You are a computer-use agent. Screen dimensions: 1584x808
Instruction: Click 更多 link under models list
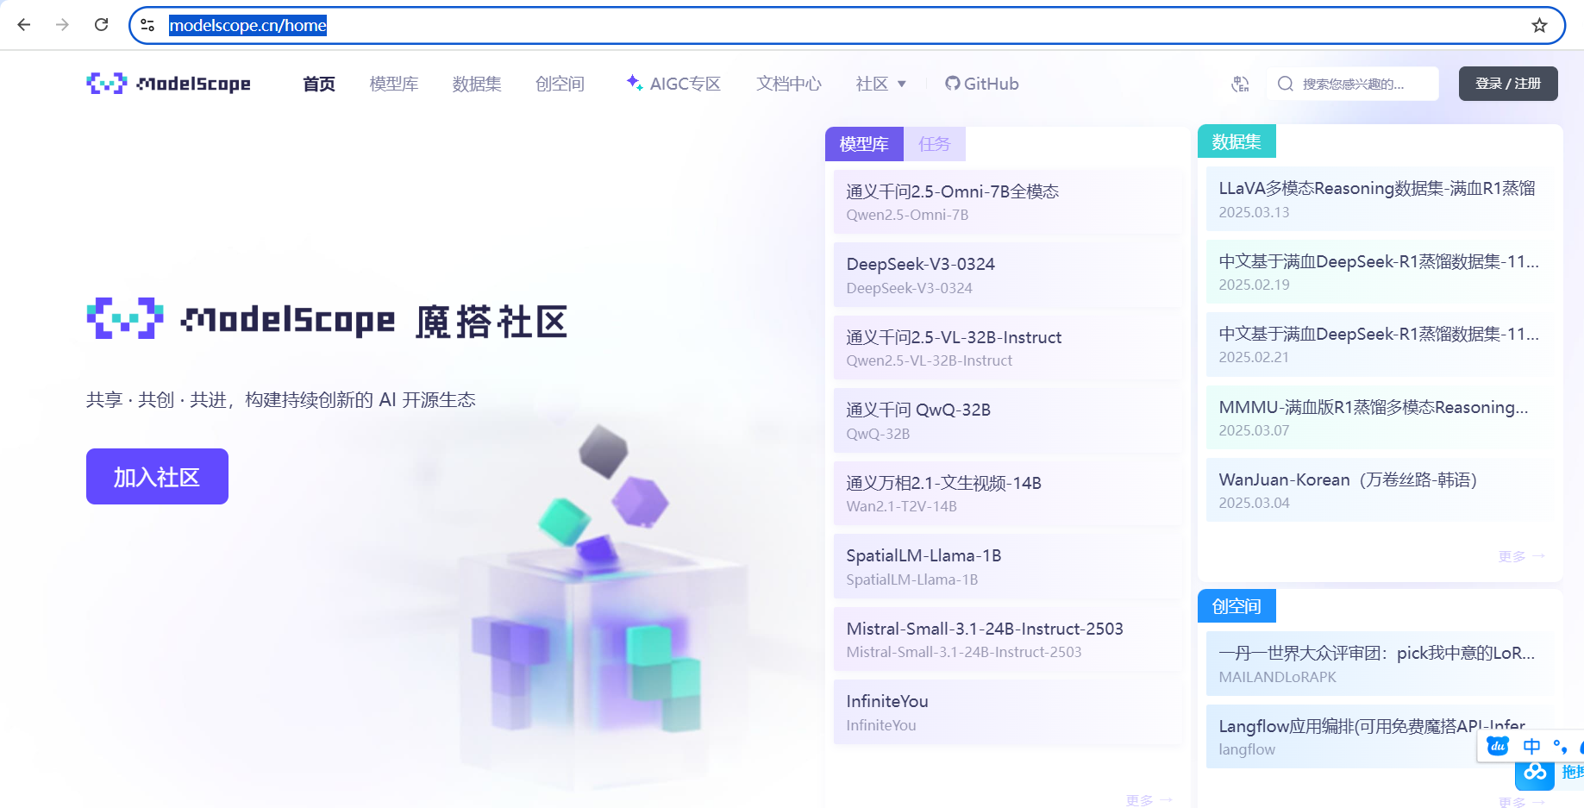(1149, 800)
